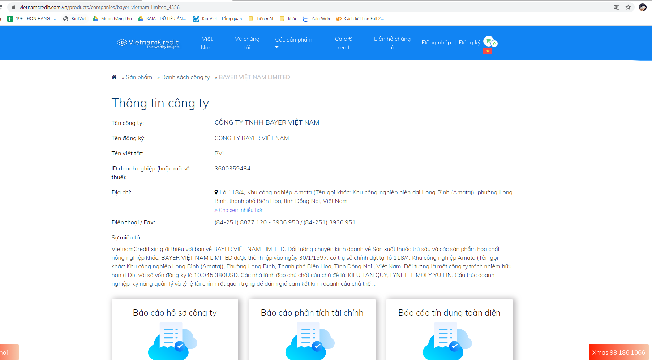
Task: Click the abbreviation BVL
Action: (x=220, y=153)
